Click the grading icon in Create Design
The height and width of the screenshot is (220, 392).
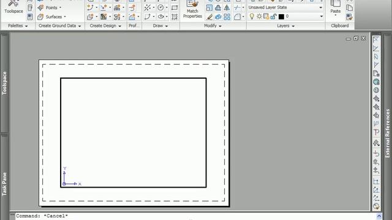(x=104, y=17)
